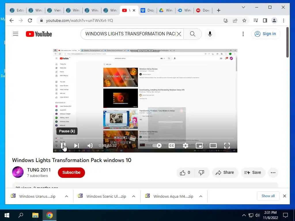Open taskbar search
295x221 pixels.
[x=21, y=215]
